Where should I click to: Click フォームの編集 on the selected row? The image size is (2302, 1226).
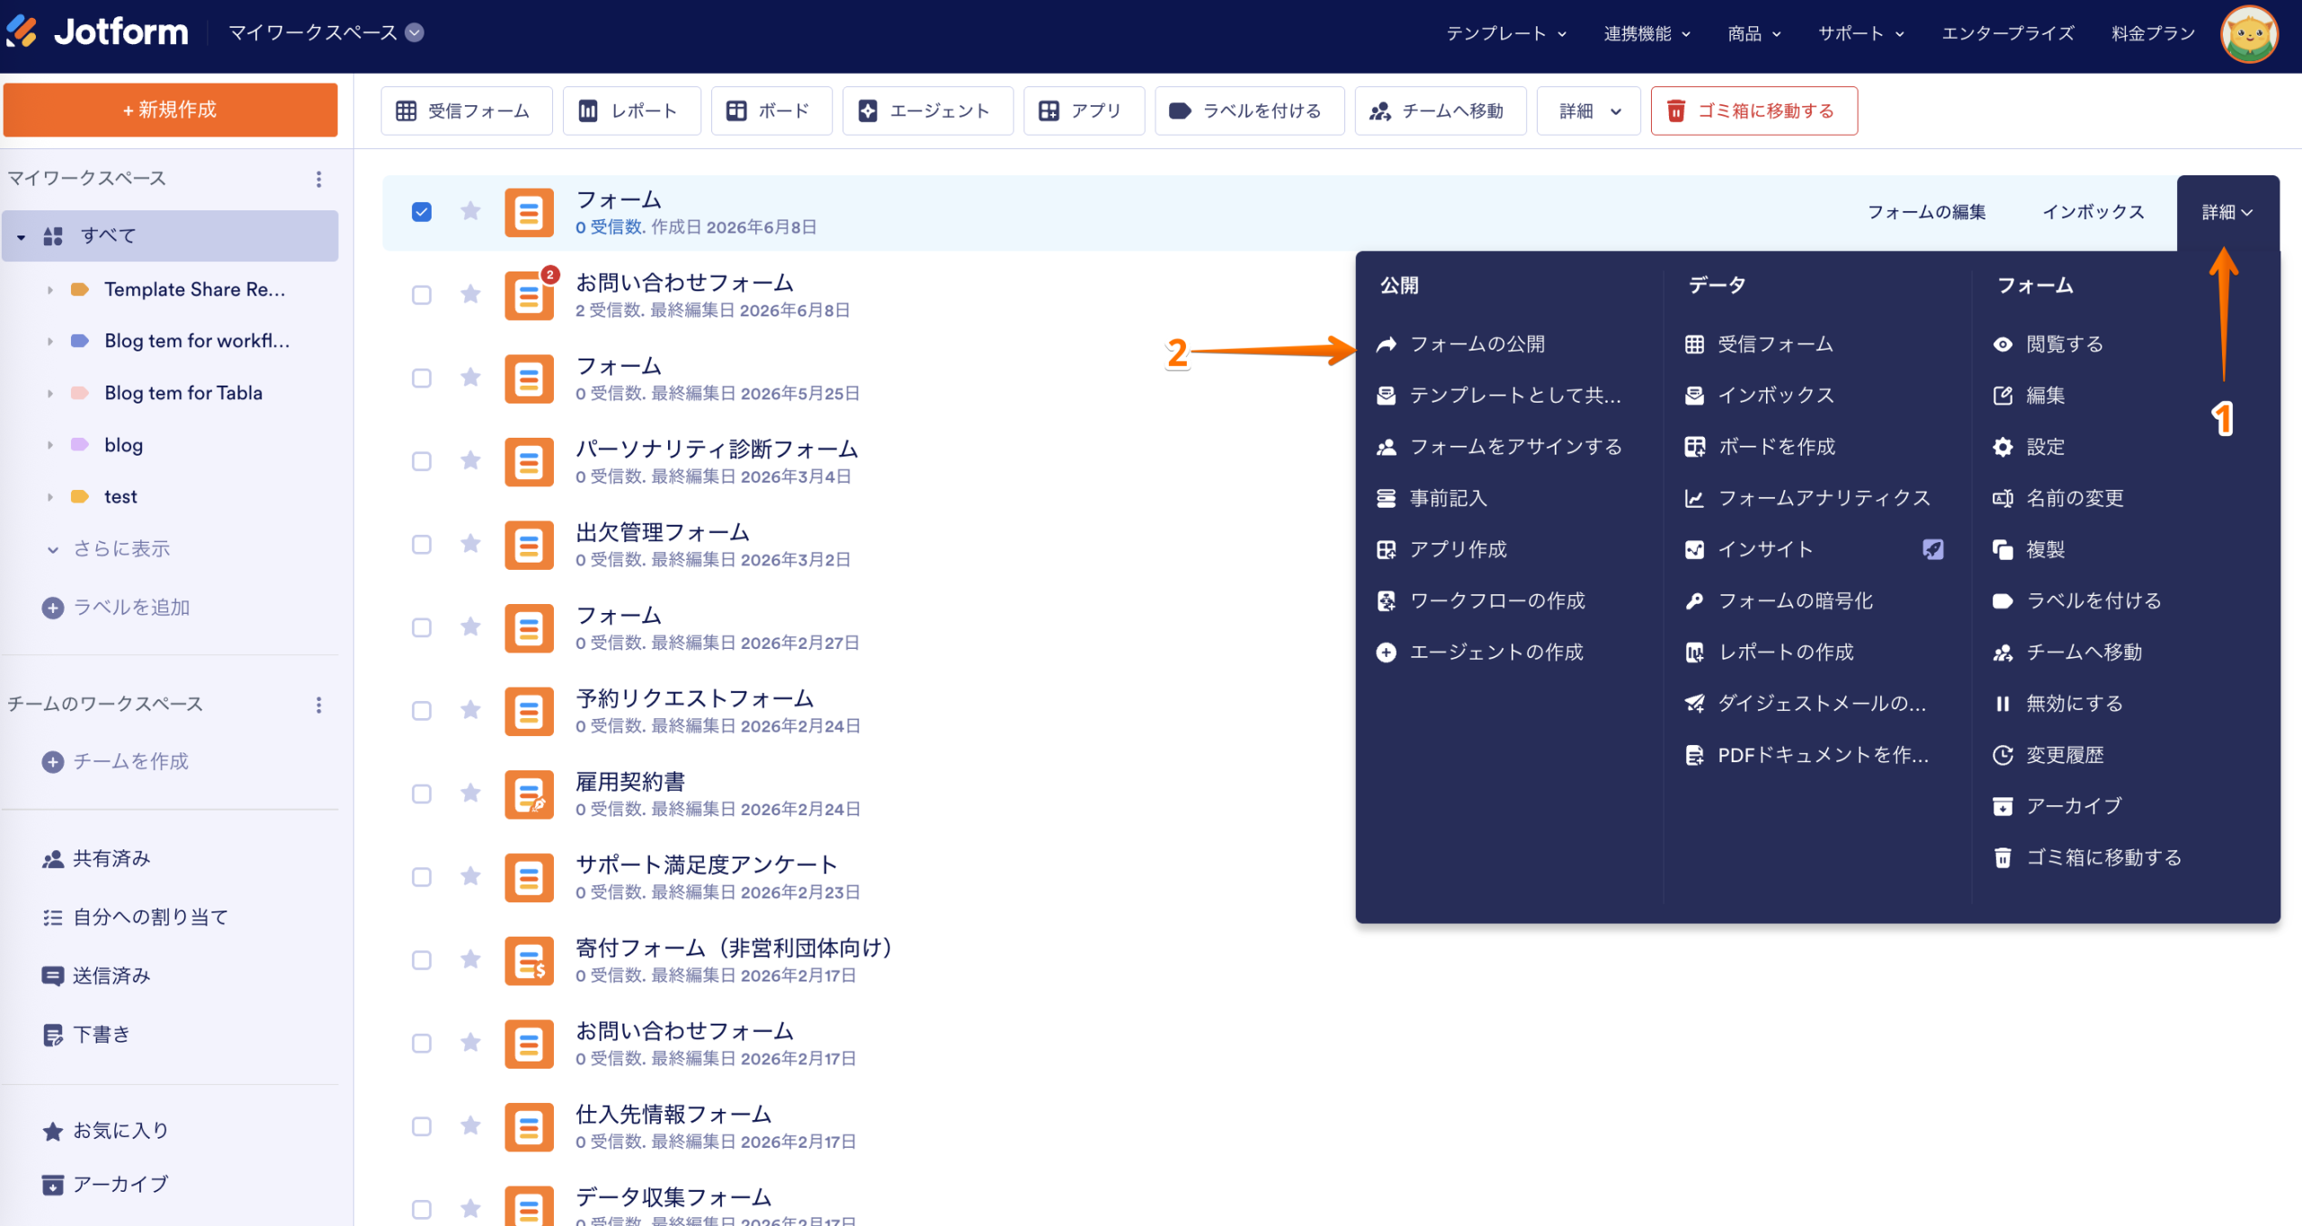pos(1927,212)
